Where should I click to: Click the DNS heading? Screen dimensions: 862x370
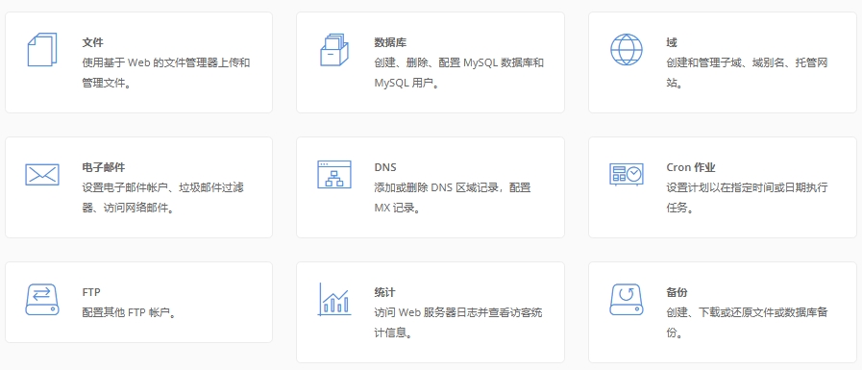point(384,167)
